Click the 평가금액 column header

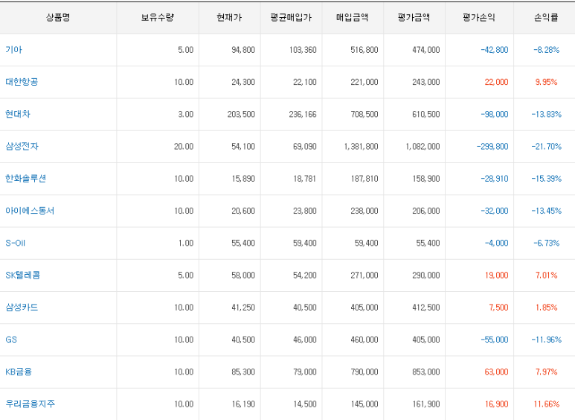pyautogui.click(x=414, y=17)
